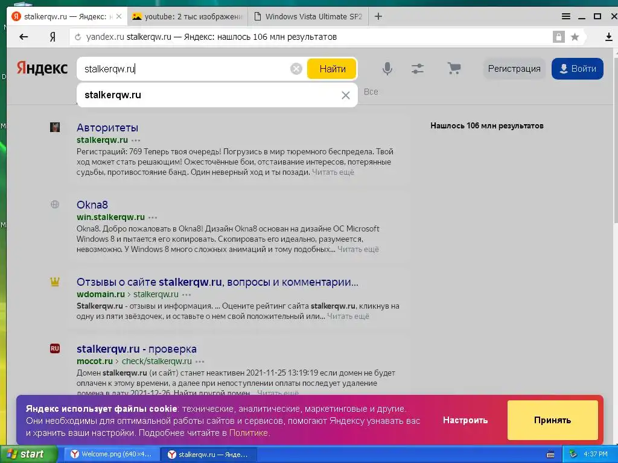Click Настроить in the cookie banner
Image resolution: width=618 pixels, height=463 pixels.
point(465,420)
